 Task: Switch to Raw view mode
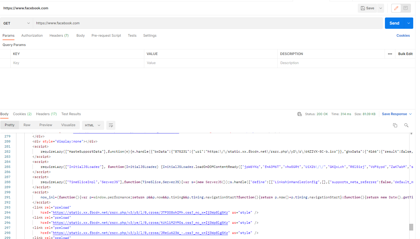27,125
